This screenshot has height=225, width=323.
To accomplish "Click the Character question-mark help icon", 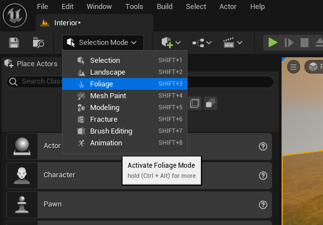I will click(x=263, y=176).
